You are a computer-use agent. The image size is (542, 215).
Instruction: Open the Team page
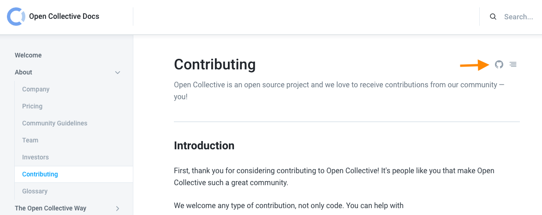click(x=30, y=140)
